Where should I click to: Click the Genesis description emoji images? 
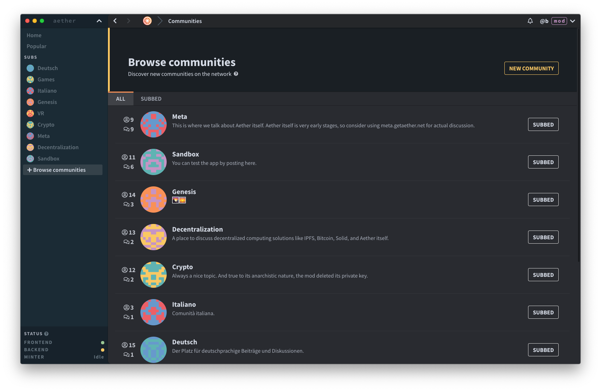(179, 200)
